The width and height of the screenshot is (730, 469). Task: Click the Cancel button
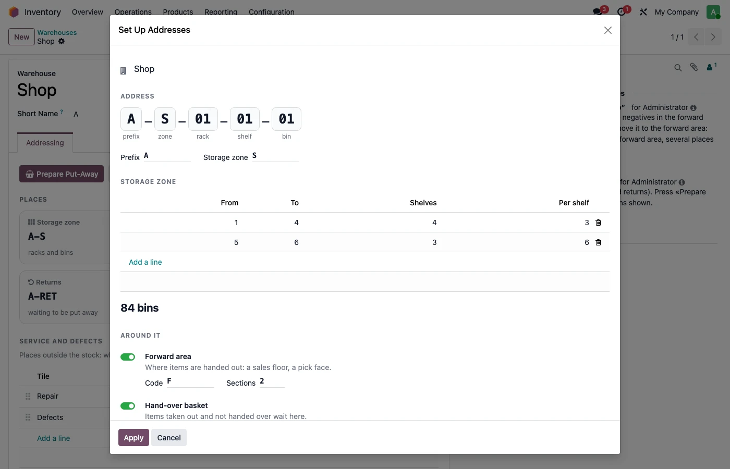pyautogui.click(x=169, y=438)
